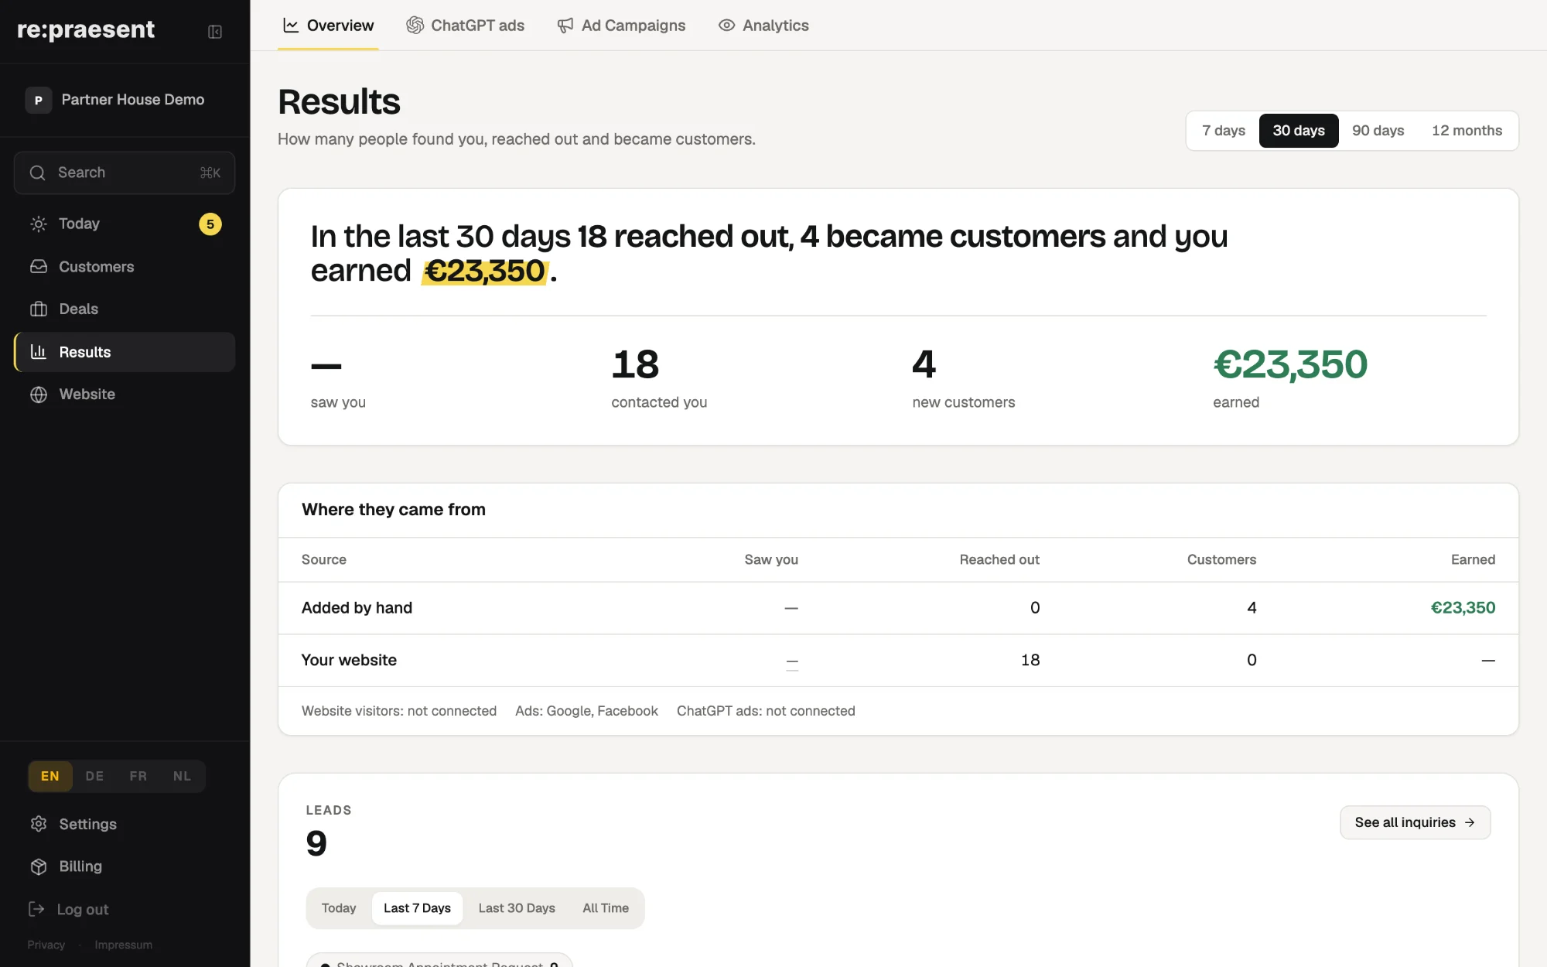Open Website via the globe icon
1547x967 pixels.
[x=39, y=395]
